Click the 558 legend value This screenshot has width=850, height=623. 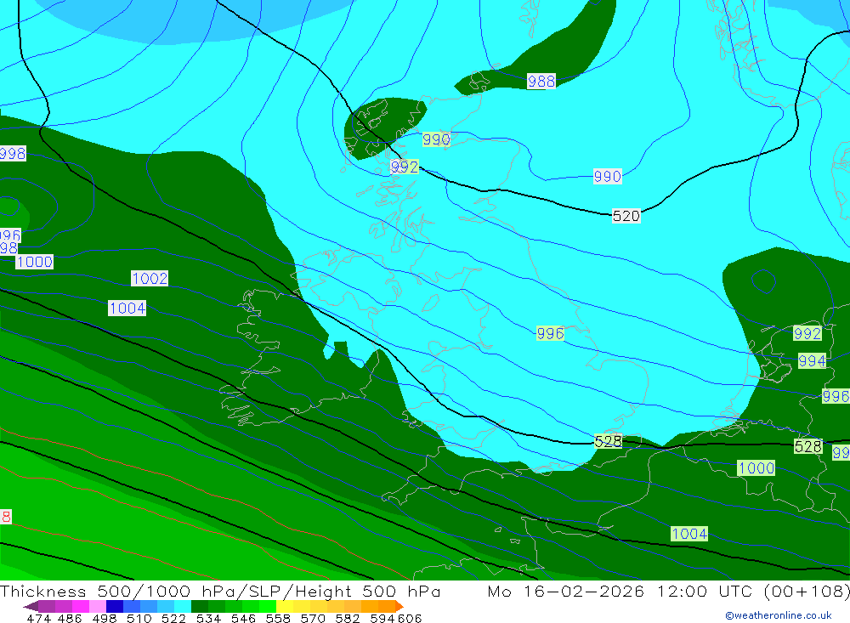point(278,618)
